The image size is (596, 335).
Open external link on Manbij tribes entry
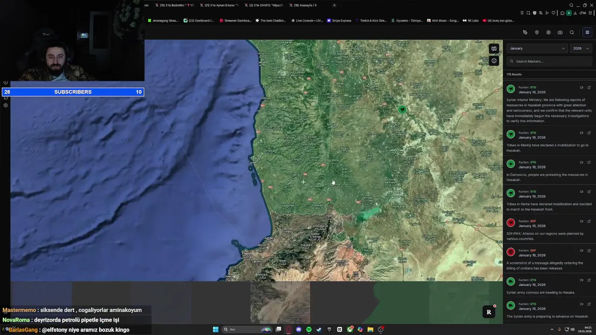[x=589, y=133]
